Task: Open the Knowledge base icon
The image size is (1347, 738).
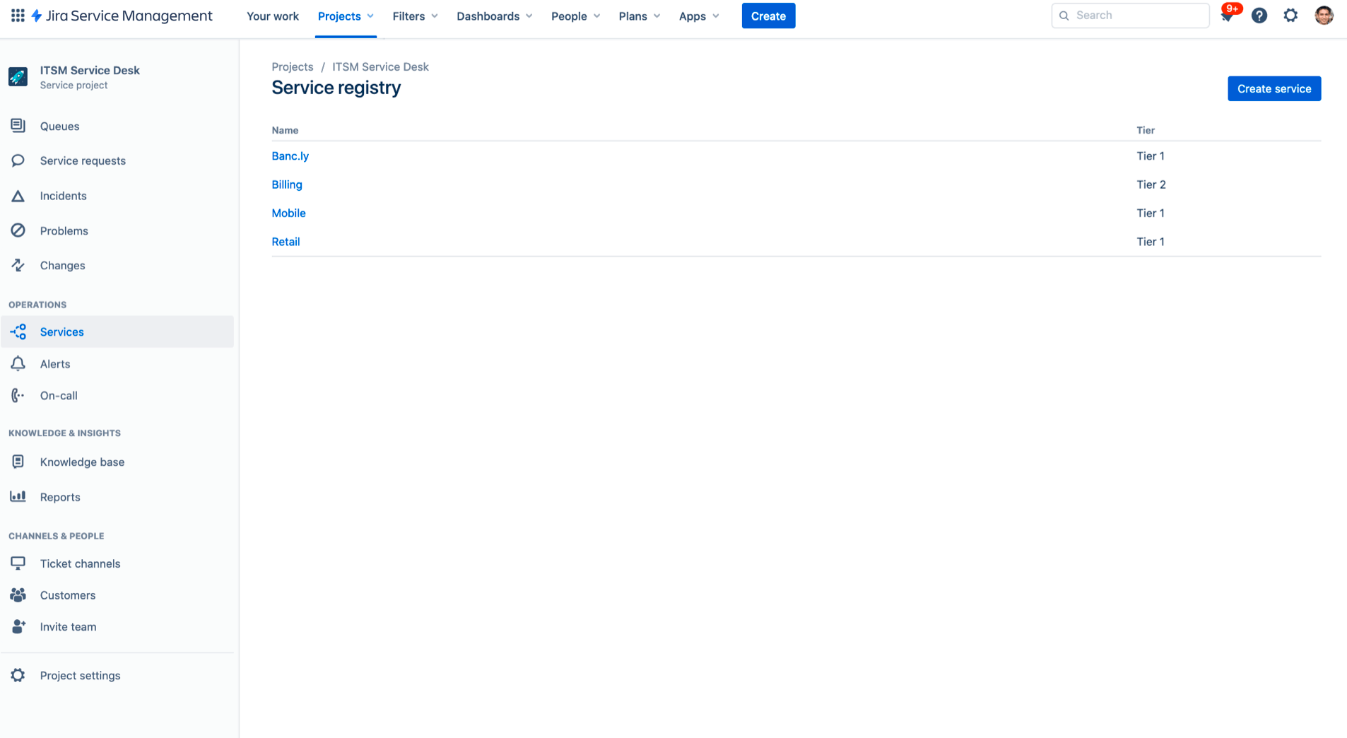Action: coord(18,462)
